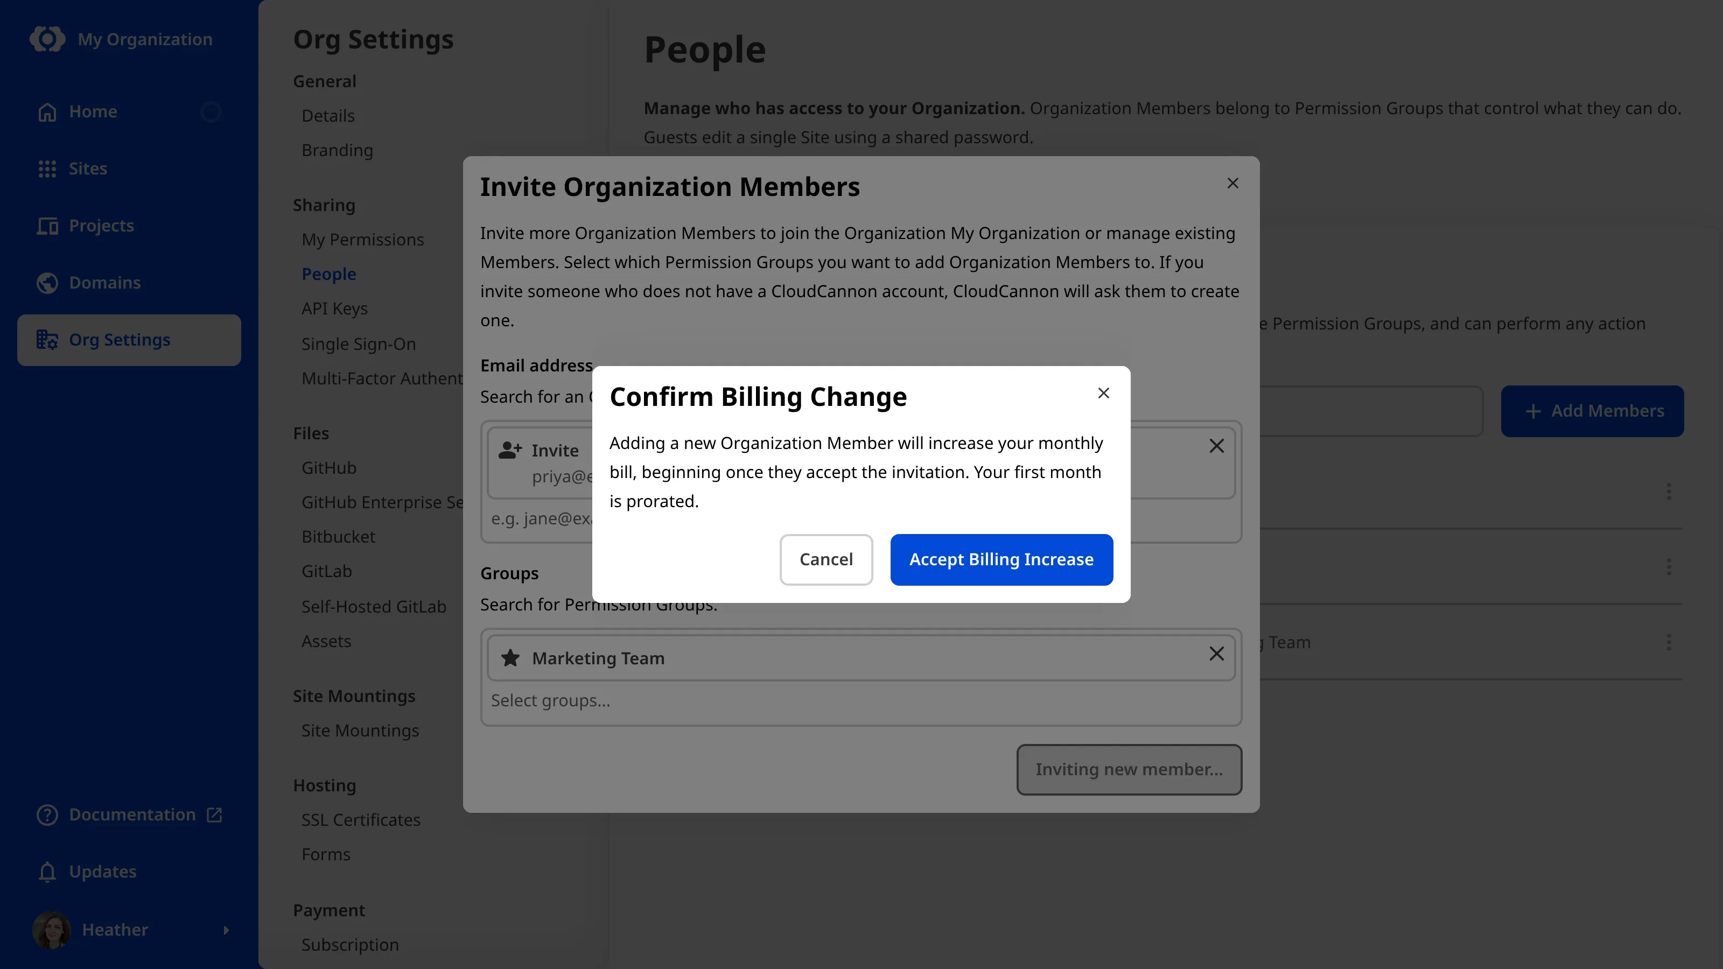Click Heather's profile avatar
The image size is (1723, 969).
pyautogui.click(x=52, y=930)
